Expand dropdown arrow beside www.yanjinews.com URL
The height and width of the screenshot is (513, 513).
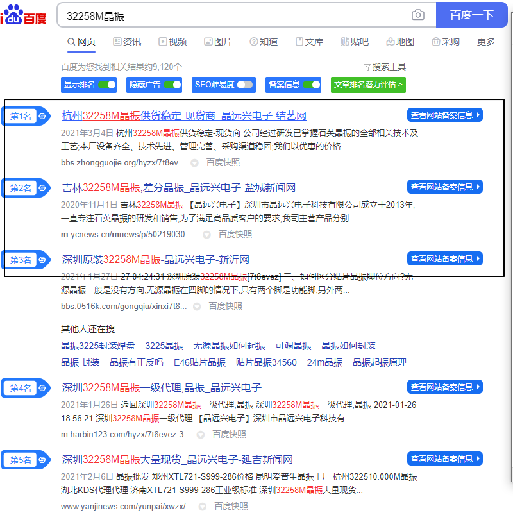203,507
